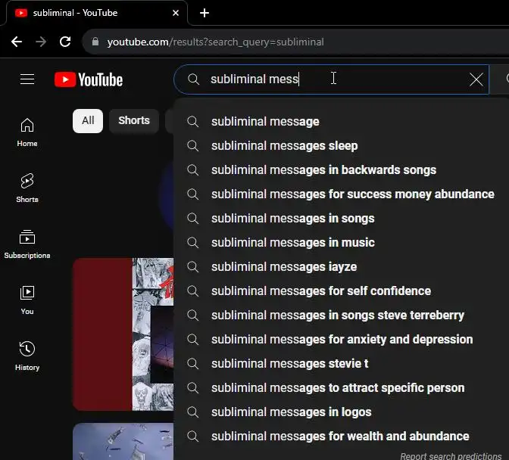Screen dimensions: 509x460
Task: Go to Home in the sidebar
Action: click(x=27, y=132)
